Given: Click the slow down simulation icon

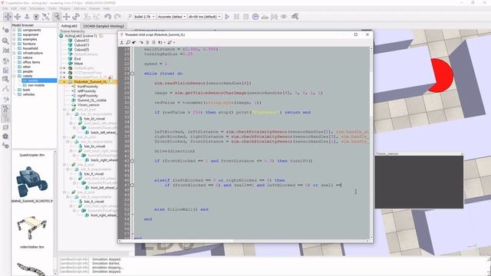Looking at the screenshot, I should coord(265,17).
